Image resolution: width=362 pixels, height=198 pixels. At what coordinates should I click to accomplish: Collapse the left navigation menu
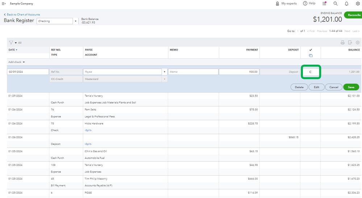click(4, 4)
